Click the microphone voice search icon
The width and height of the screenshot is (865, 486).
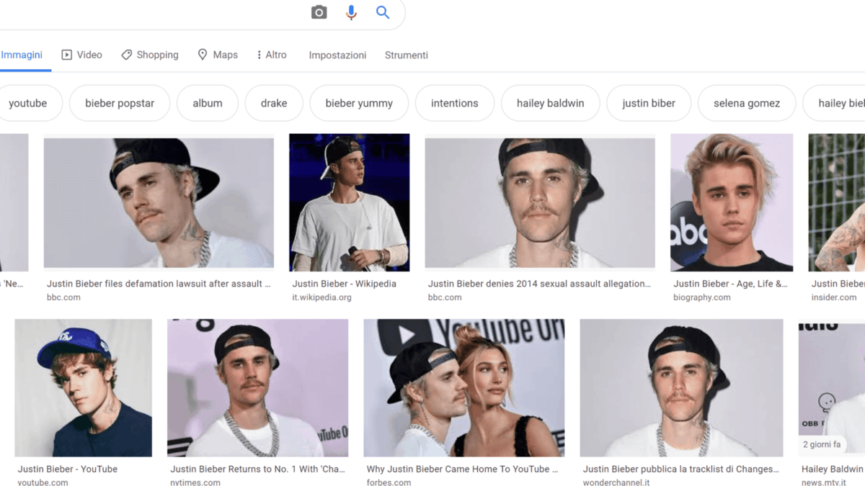pos(351,12)
